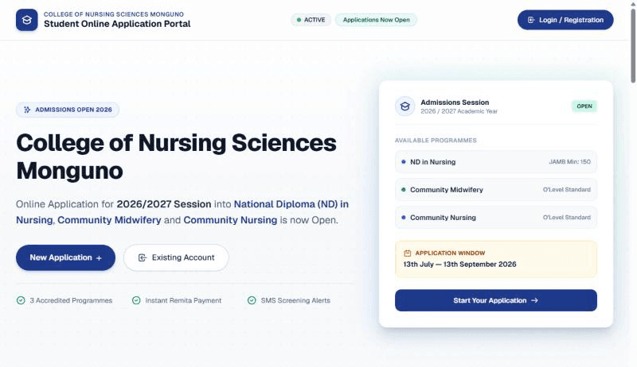Click the calendar icon in Application Window box
637x367 pixels.
coord(408,253)
